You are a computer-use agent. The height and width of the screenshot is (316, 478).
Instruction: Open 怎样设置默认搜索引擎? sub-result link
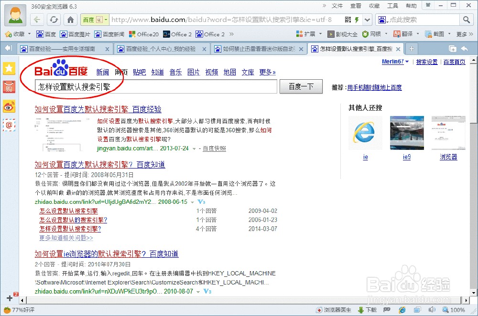70,229
